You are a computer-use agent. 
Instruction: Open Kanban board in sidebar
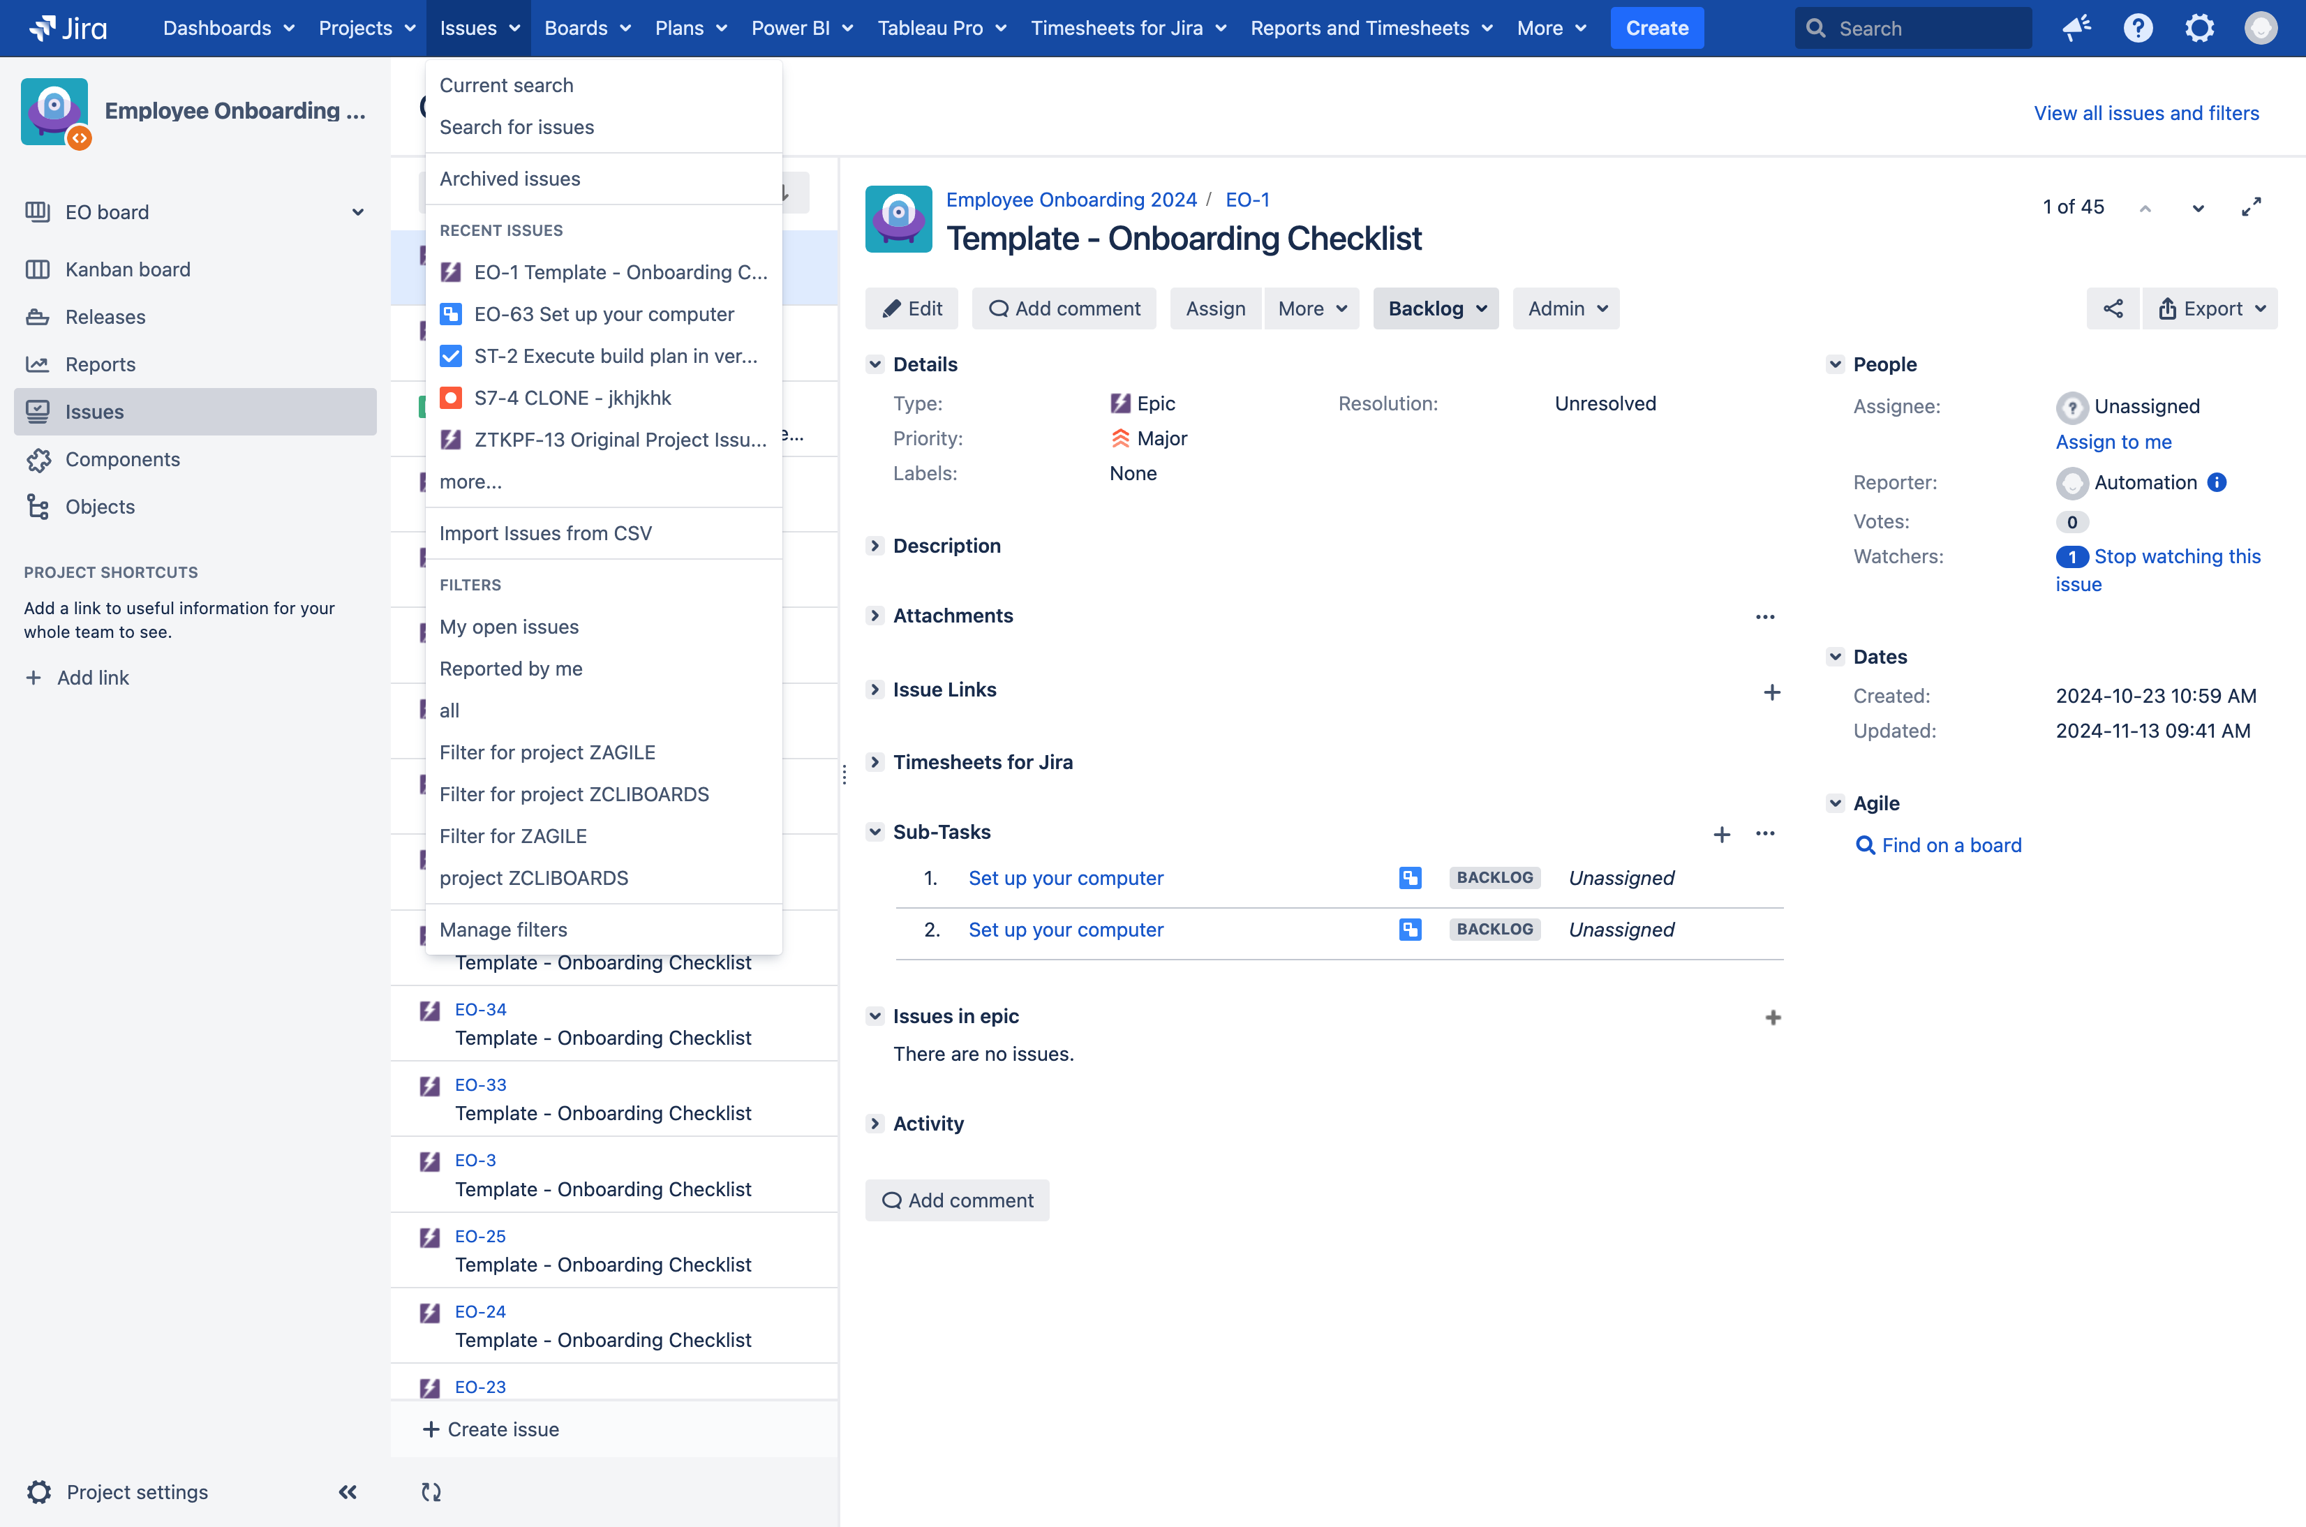tap(195, 270)
